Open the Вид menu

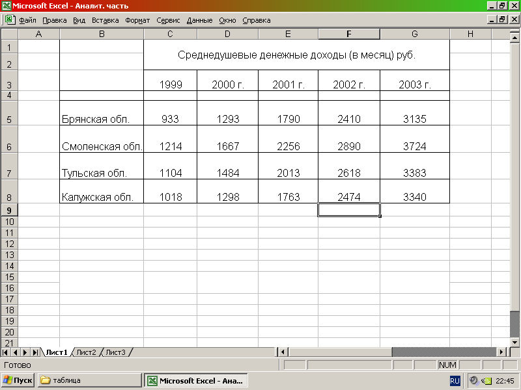(79, 20)
